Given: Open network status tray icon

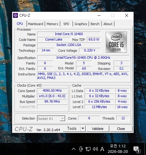Looking at the screenshot, I should tap(88, 149).
